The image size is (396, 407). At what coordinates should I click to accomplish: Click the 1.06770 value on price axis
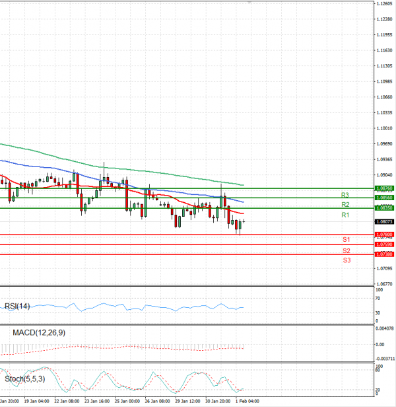coord(384,284)
